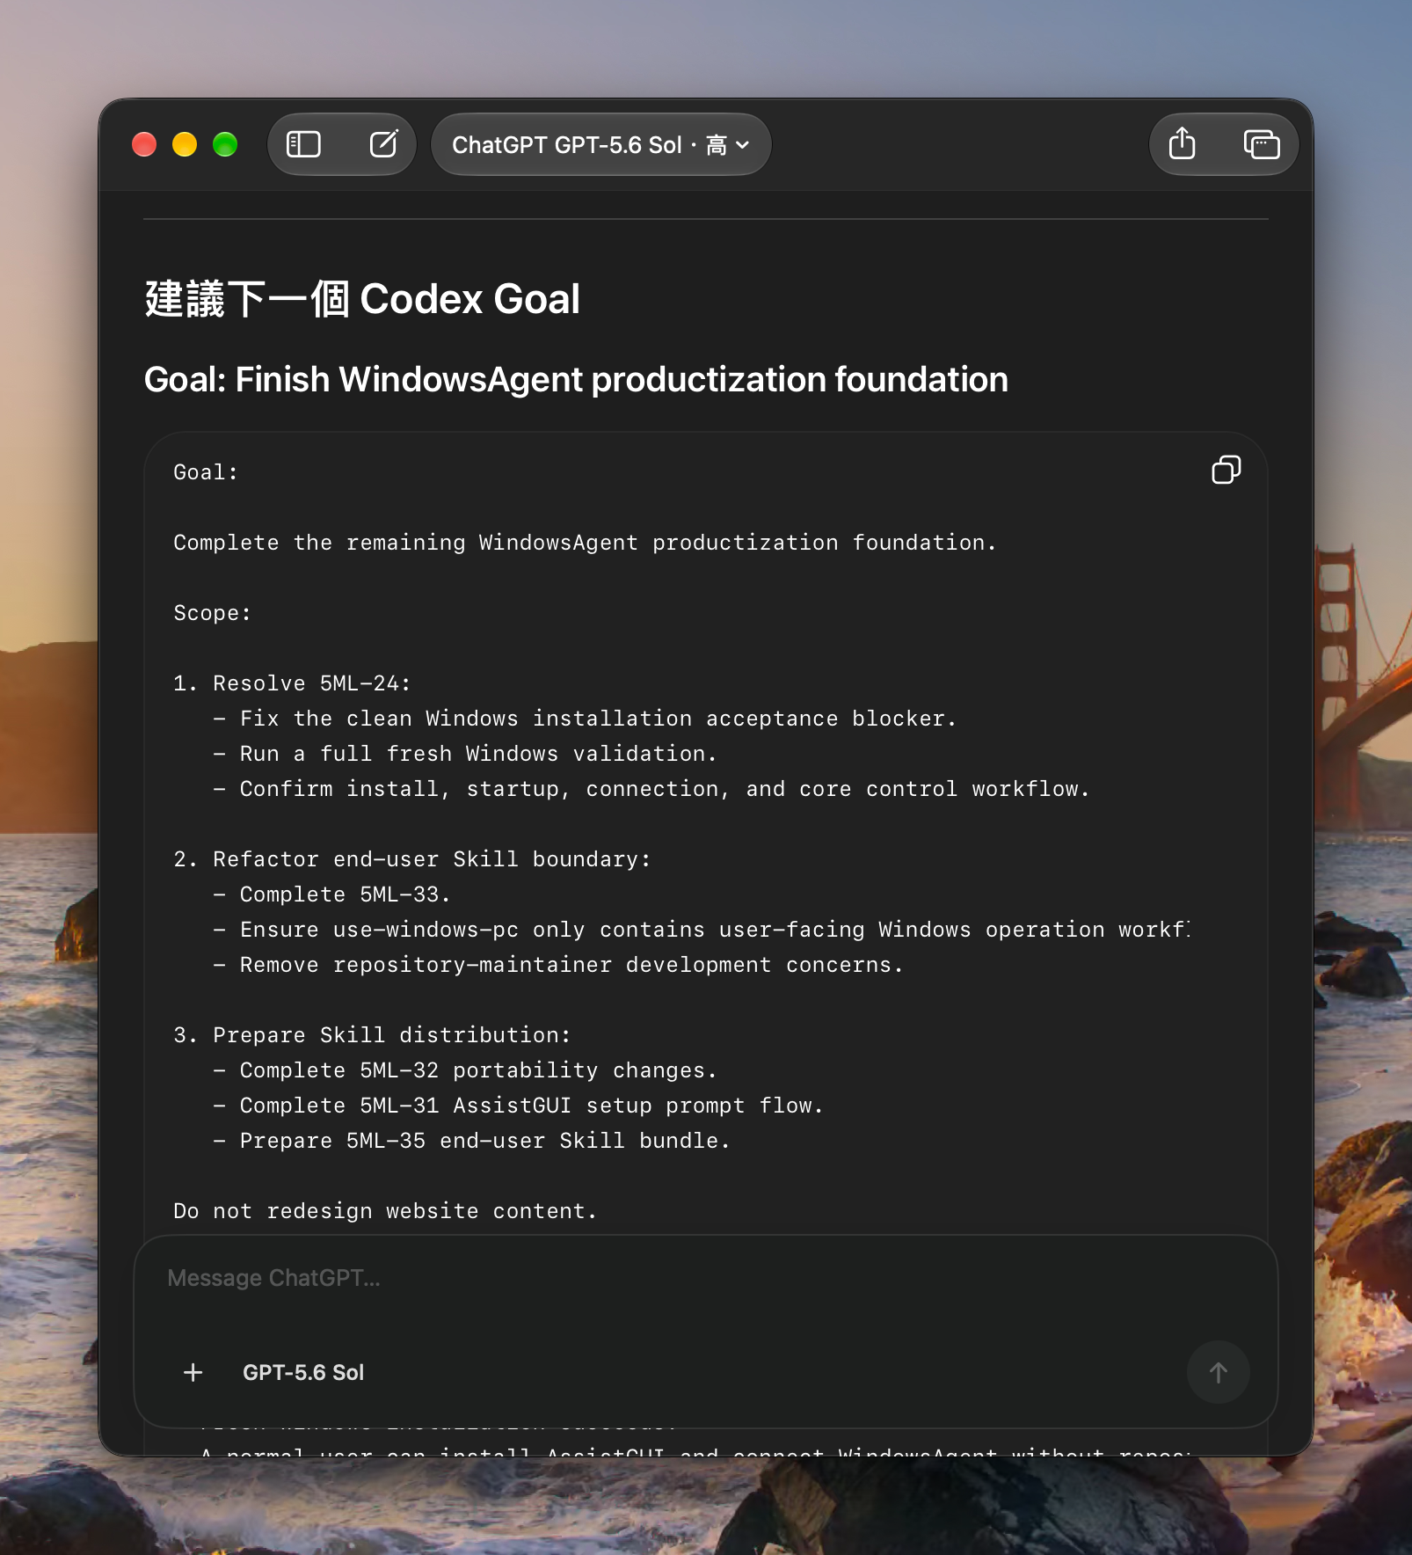Click the send arrow button
The width and height of the screenshot is (1412, 1555).
pos(1218,1372)
